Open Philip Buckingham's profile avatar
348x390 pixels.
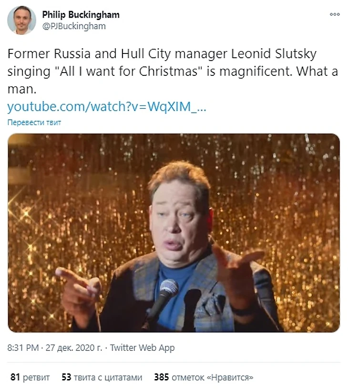pos(21,20)
